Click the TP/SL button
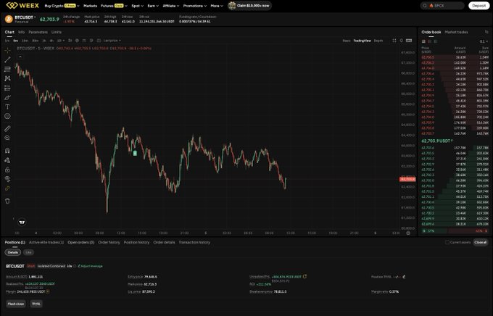493x316 pixels. coord(36,304)
